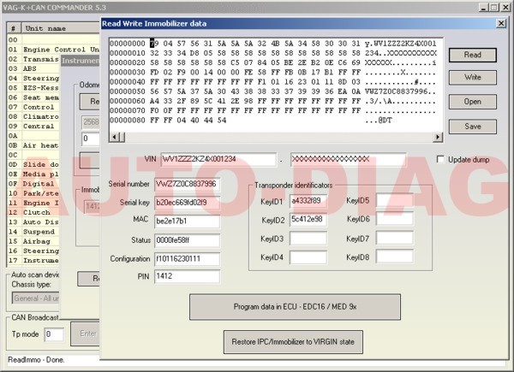Close the VAG-K+CAN Commander main window
Viewport: 514px width, 372px height.
coord(505,7)
